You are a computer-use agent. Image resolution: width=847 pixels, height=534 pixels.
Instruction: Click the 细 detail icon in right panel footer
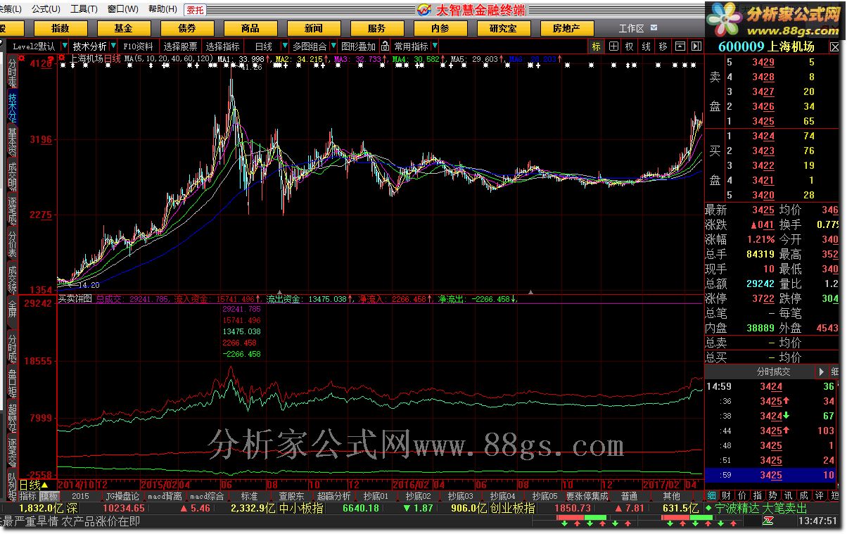[x=712, y=496]
